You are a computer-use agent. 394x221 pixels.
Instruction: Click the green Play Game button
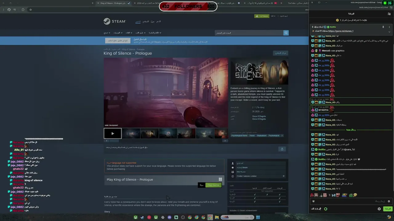tap(213, 185)
